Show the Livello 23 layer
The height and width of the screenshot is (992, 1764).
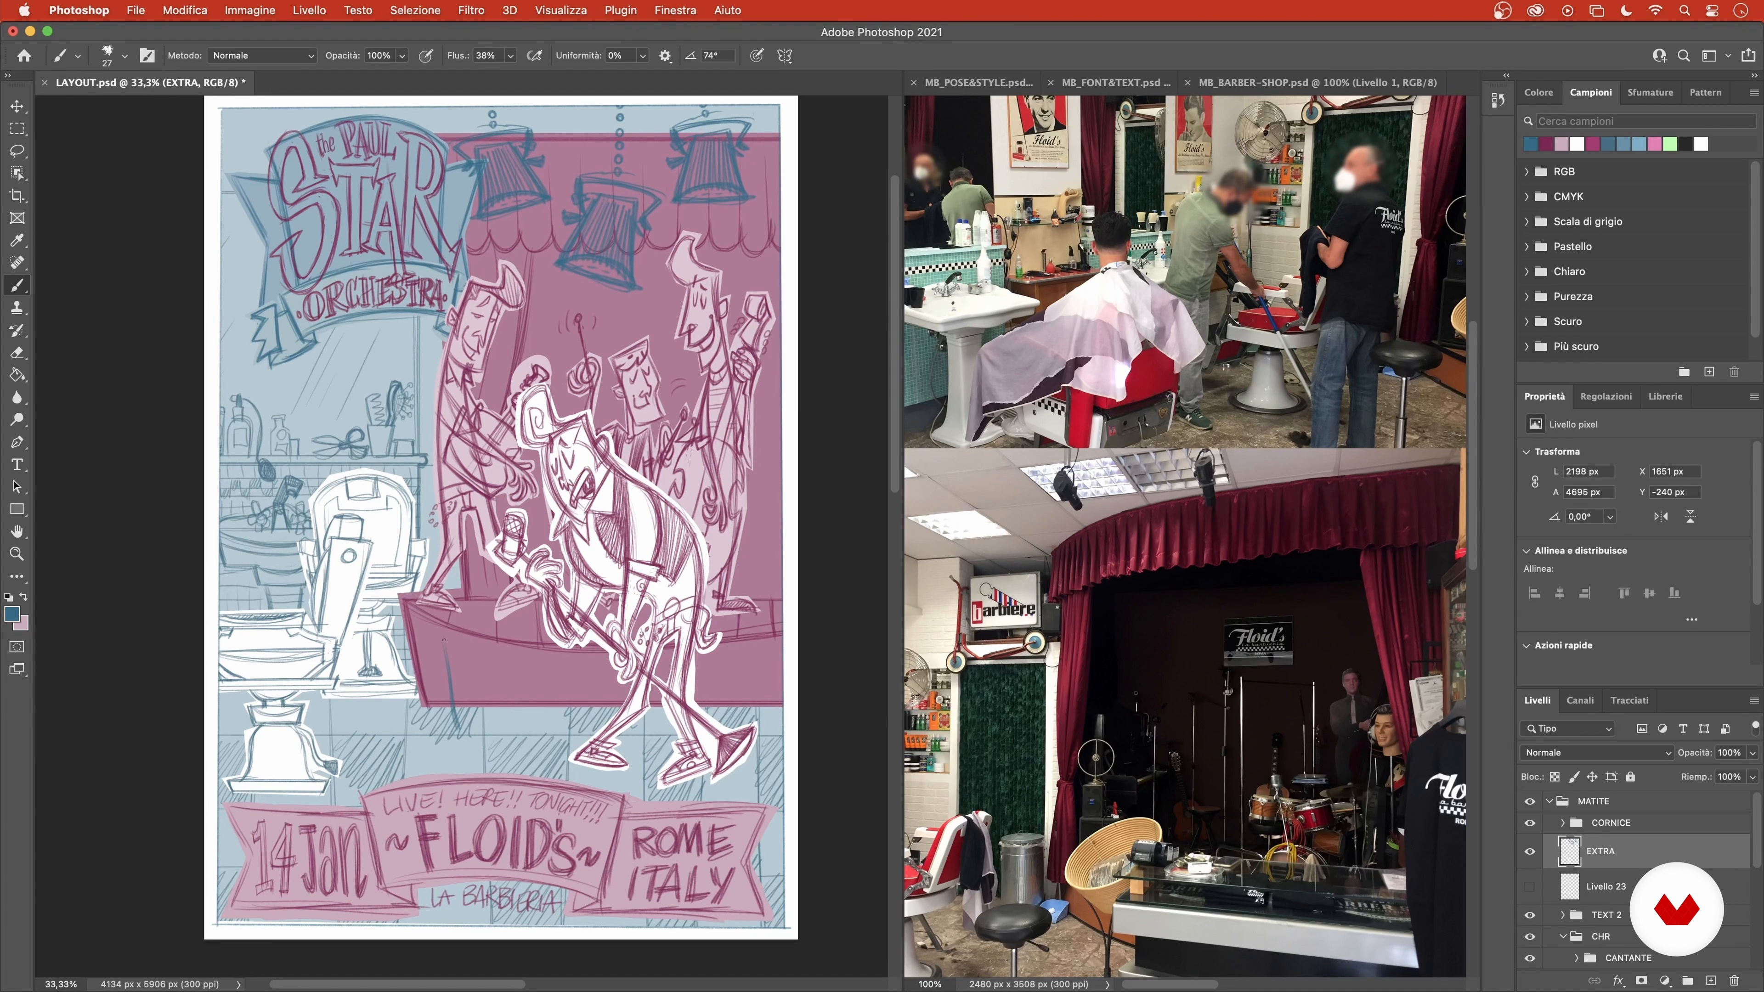pyautogui.click(x=1530, y=886)
